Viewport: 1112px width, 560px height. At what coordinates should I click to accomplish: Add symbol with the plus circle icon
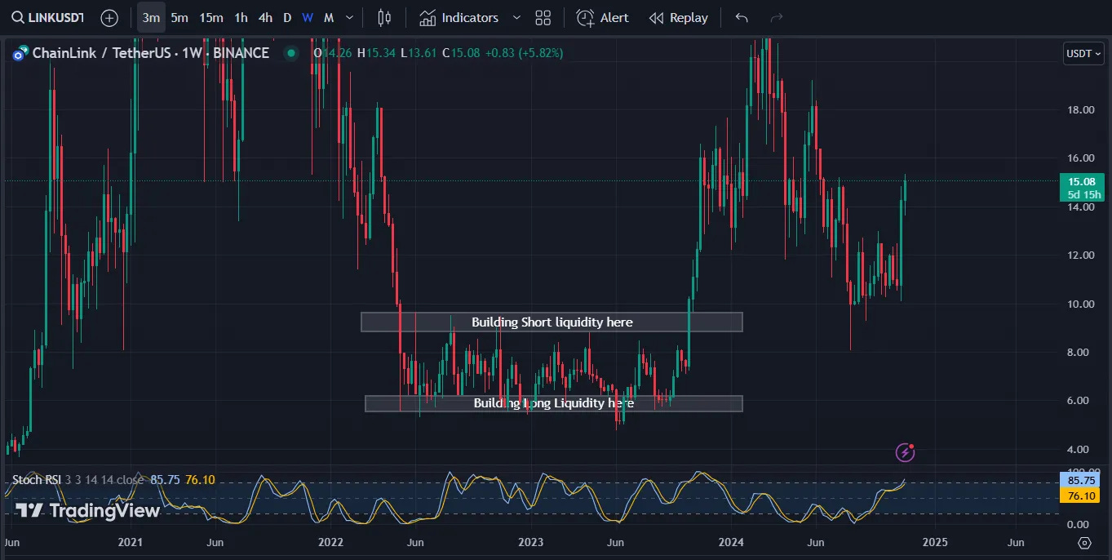click(x=109, y=17)
